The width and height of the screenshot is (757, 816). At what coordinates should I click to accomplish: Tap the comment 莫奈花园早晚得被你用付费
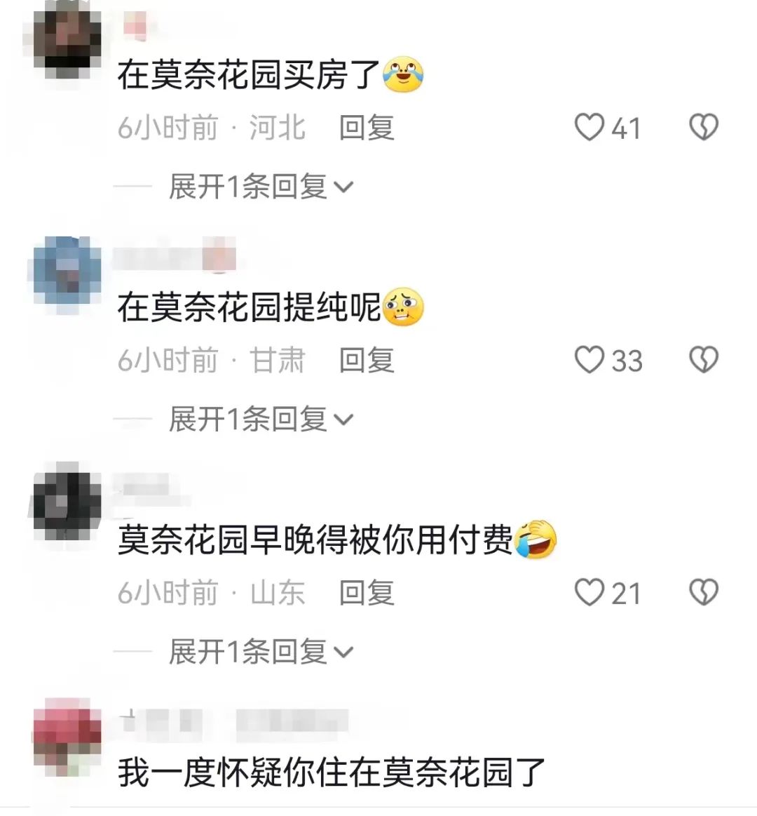tap(315, 540)
